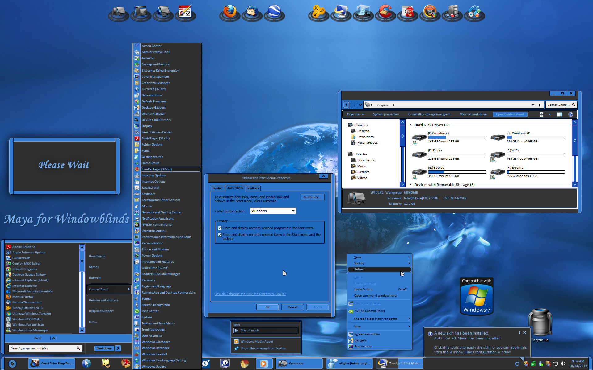Switch to the Toolbars tab
The image size is (593, 370).
pos(253,188)
